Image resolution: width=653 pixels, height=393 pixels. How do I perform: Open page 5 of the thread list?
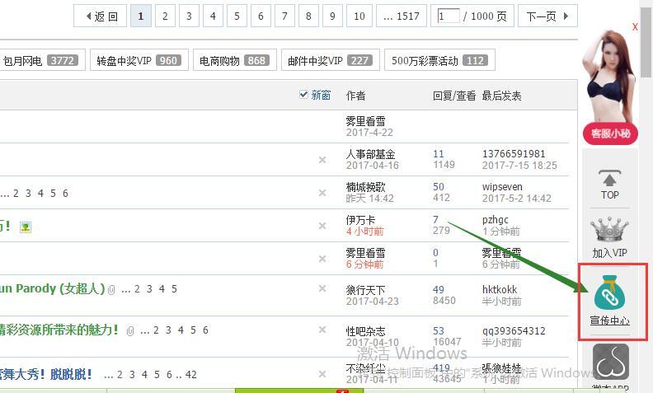tap(237, 16)
